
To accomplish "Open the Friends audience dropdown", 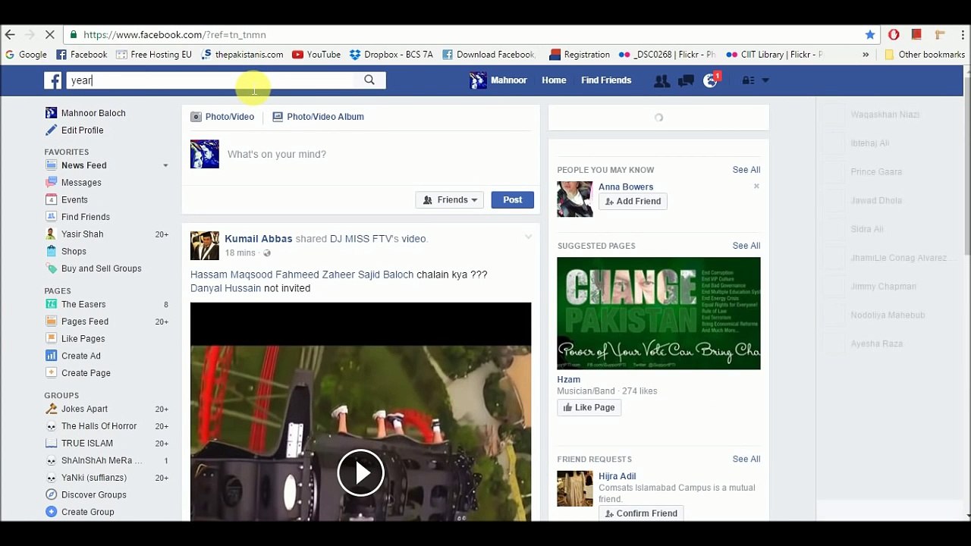I will [450, 200].
